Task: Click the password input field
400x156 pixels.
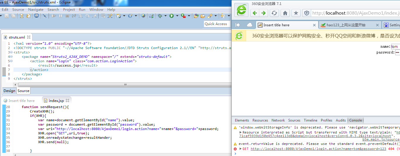Action: (397, 52)
